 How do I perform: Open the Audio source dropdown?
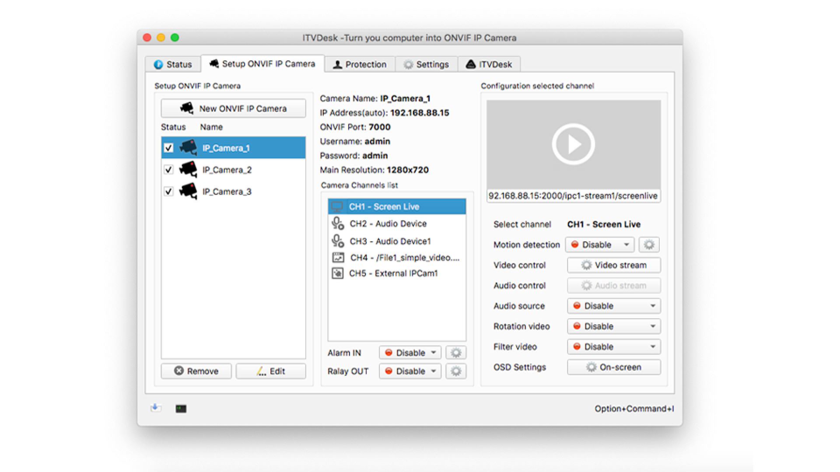click(x=614, y=305)
